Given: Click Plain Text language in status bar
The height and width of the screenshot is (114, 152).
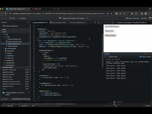Looking at the screenshot, I should click(x=10, y=106).
